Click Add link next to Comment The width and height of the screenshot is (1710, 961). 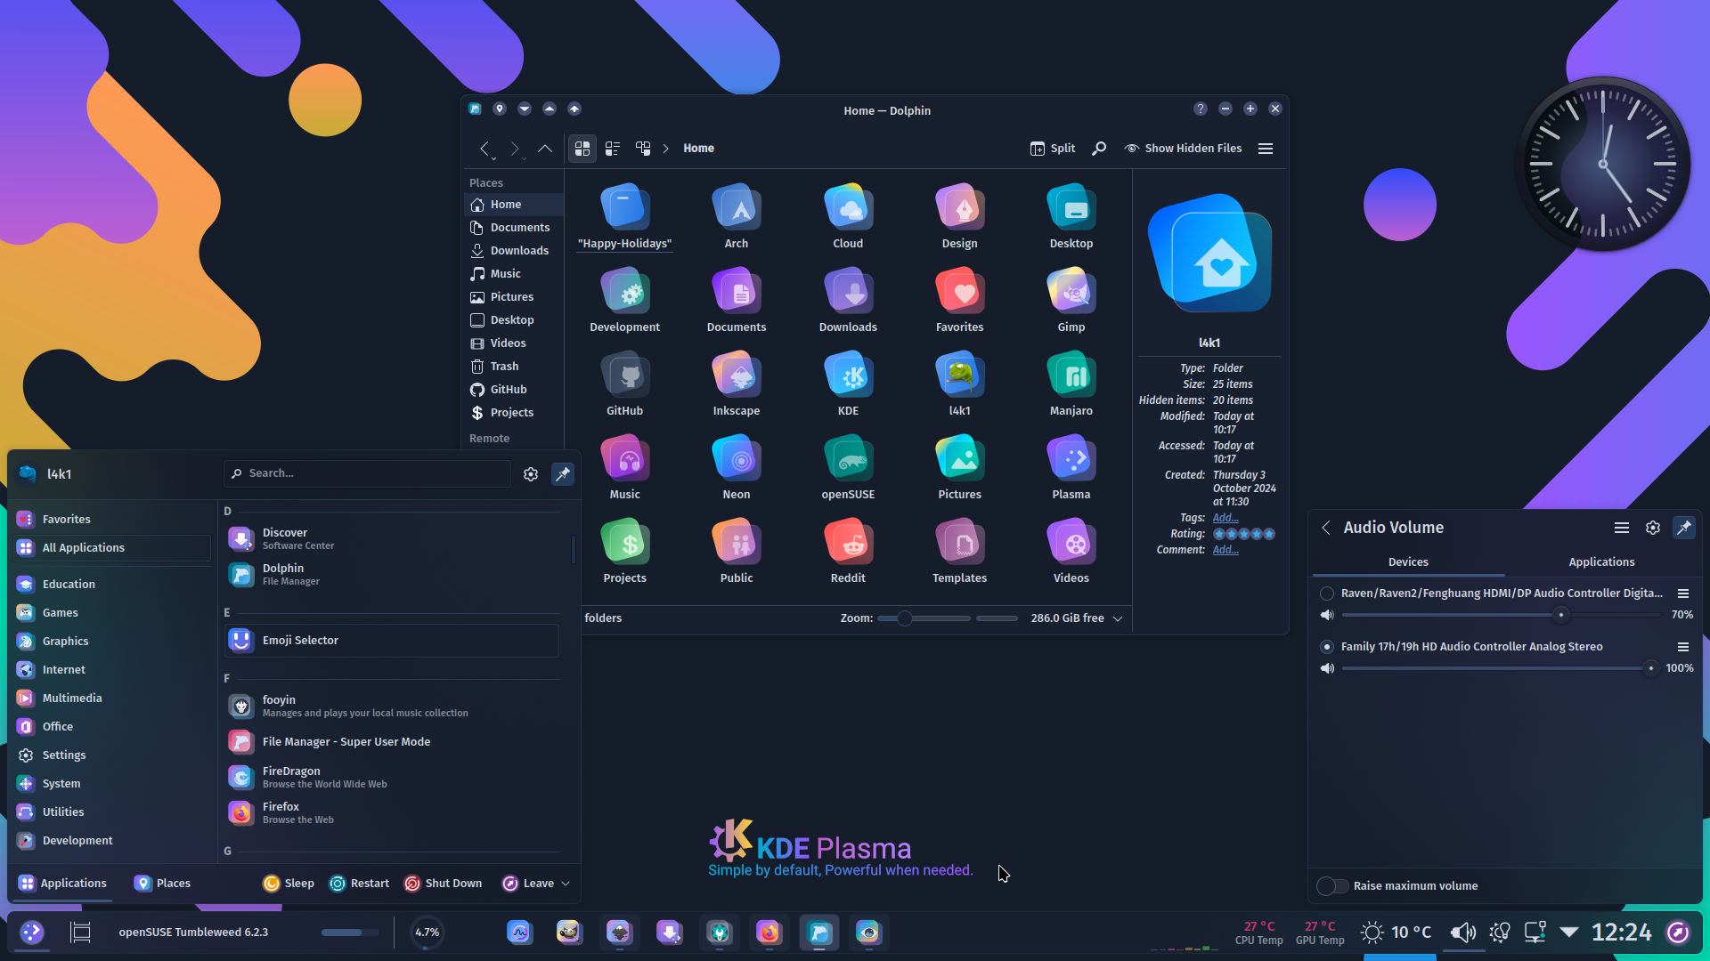1225,550
